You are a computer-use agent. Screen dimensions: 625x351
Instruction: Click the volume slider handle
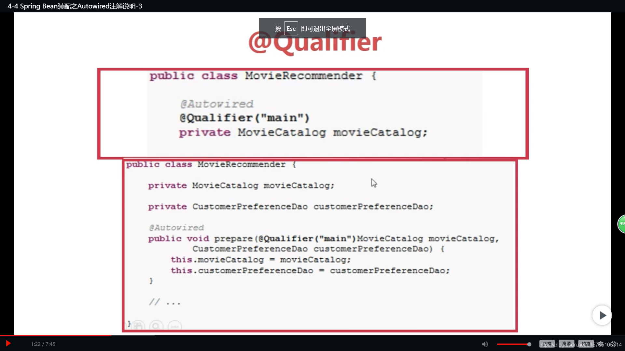[529, 344]
